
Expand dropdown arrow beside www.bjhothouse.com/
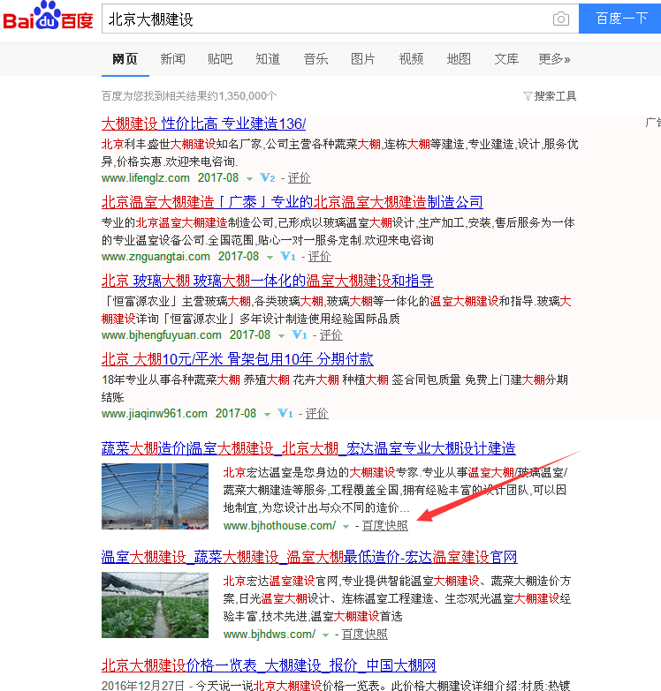point(346,527)
